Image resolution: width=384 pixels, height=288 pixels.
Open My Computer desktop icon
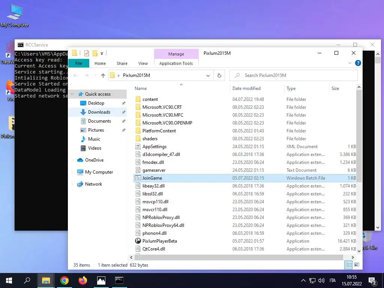15,16
